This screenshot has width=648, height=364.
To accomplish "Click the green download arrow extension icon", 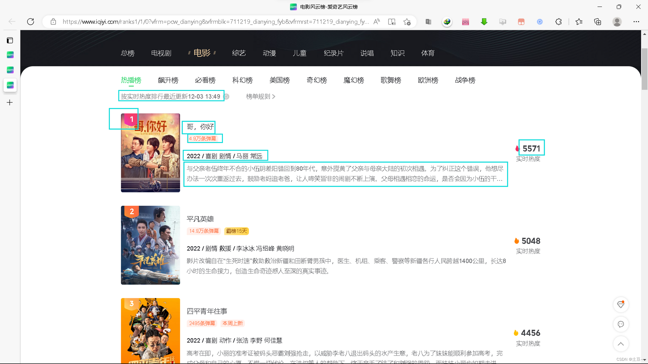I will click(484, 22).
